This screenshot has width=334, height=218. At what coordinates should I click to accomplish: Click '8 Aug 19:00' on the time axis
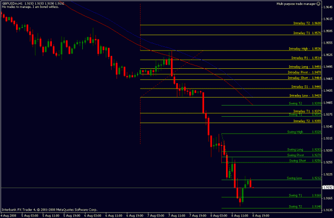(x=261, y=216)
